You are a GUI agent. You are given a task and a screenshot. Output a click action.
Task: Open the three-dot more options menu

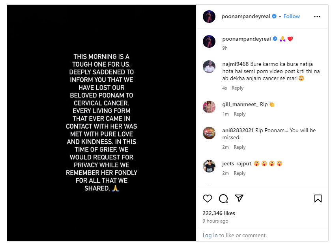[x=317, y=17]
